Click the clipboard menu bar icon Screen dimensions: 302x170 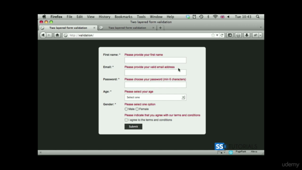click(x=194, y=17)
